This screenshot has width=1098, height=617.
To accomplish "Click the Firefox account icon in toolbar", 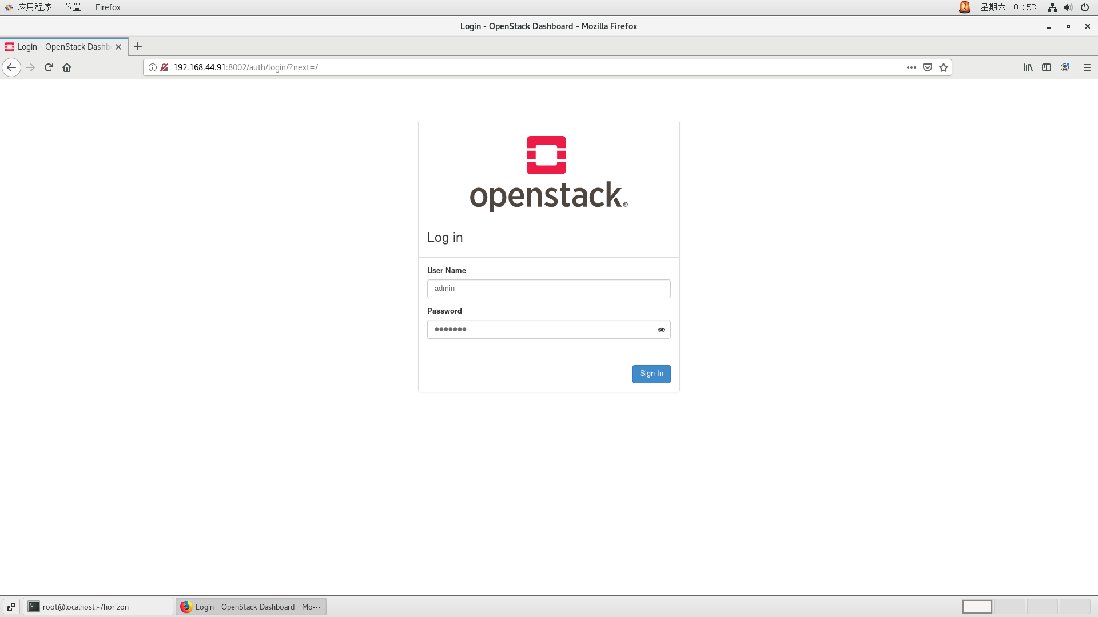I will 1065,67.
